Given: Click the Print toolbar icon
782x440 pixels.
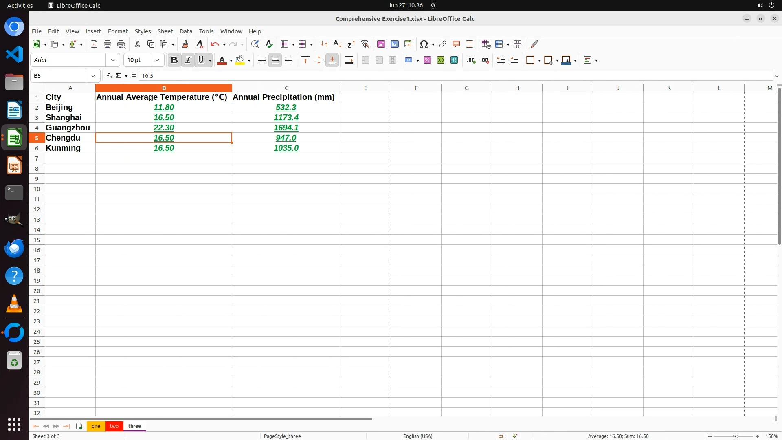Looking at the screenshot, I should 108,44.
